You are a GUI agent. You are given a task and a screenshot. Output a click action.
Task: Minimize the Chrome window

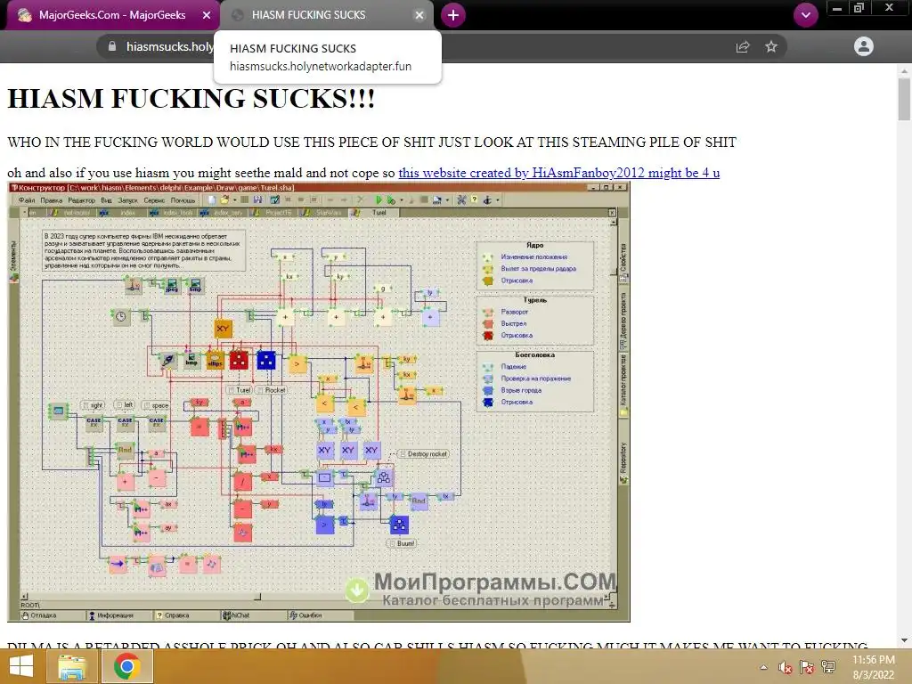pos(837,8)
